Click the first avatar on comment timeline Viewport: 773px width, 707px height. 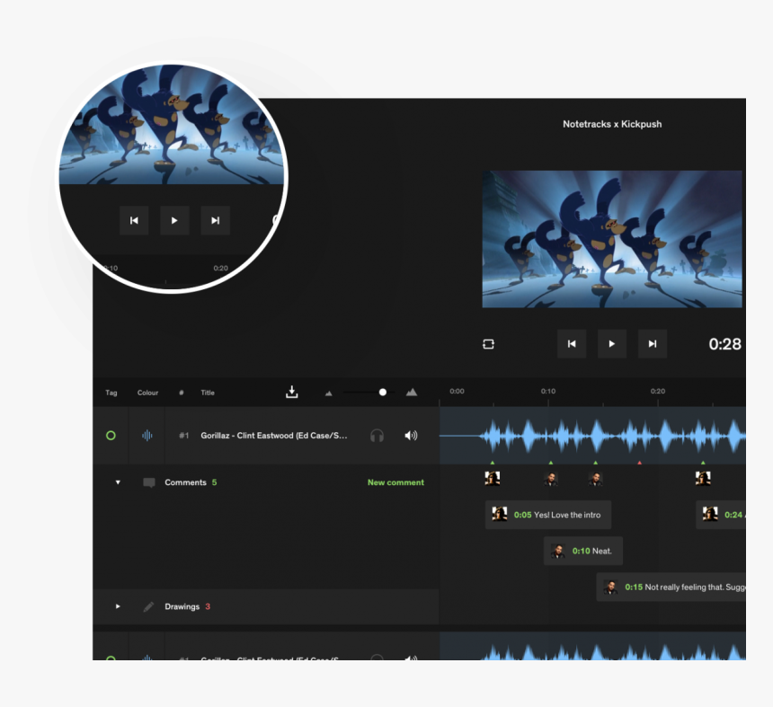(x=493, y=478)
